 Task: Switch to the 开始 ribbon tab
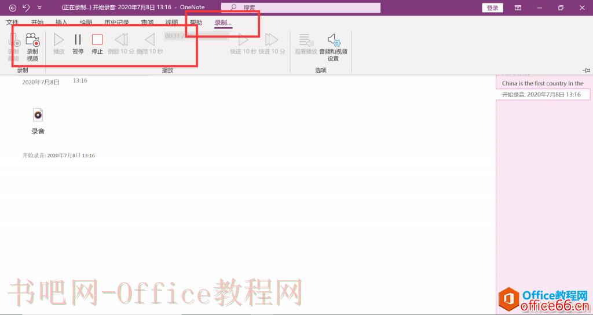click(x=38, y=23)
